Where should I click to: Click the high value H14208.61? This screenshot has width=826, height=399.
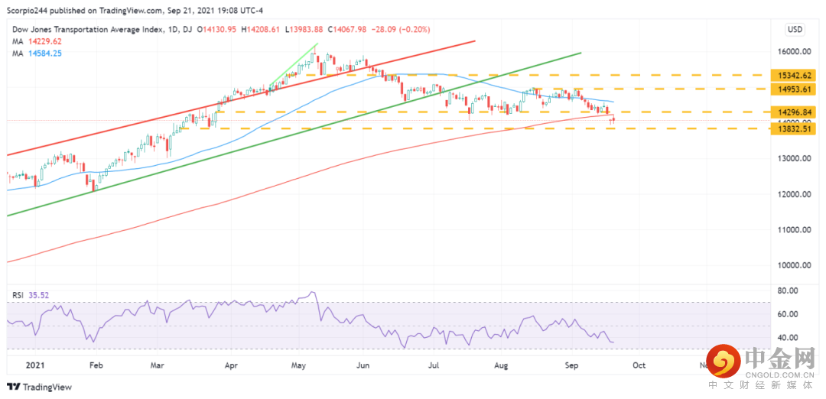[262, 30]
